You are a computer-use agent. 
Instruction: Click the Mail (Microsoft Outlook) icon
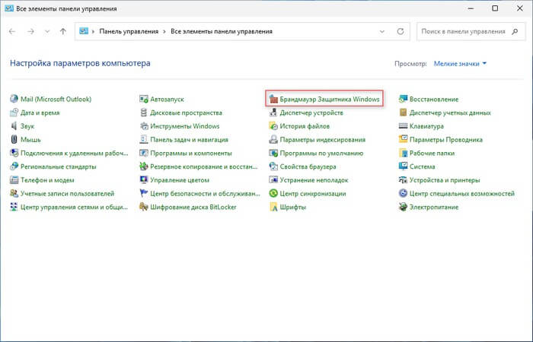pos(14,100)
